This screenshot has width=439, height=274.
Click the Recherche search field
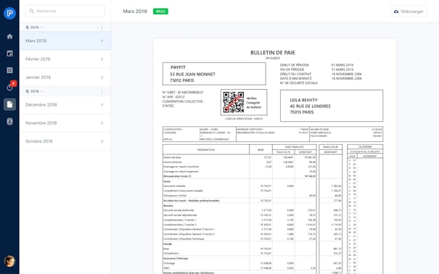point(65,11)
